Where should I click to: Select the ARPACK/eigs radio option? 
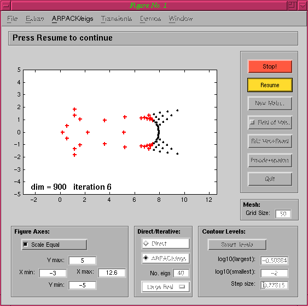[x=165, y=258]
